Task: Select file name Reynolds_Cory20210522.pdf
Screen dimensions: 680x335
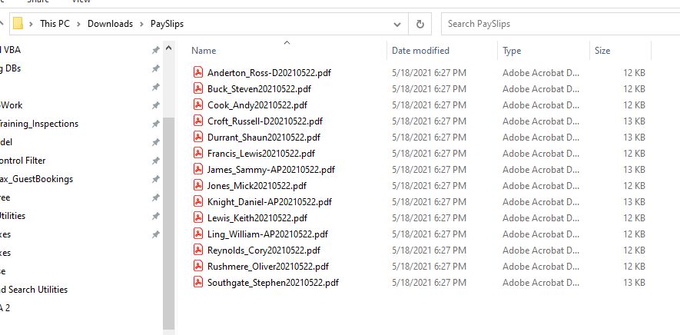Action: [264, 250]
